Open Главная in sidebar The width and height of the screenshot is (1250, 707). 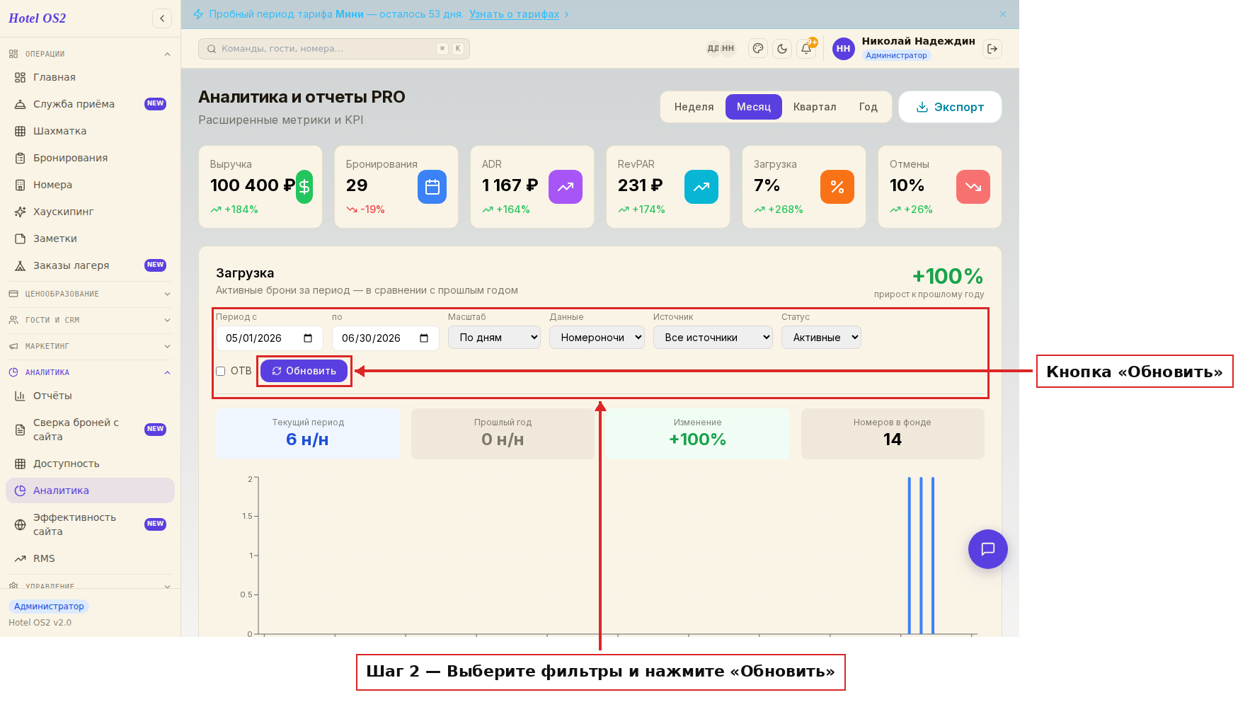[90, 77]
